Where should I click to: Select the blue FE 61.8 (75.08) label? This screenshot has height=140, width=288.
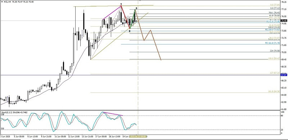[273, 22]
